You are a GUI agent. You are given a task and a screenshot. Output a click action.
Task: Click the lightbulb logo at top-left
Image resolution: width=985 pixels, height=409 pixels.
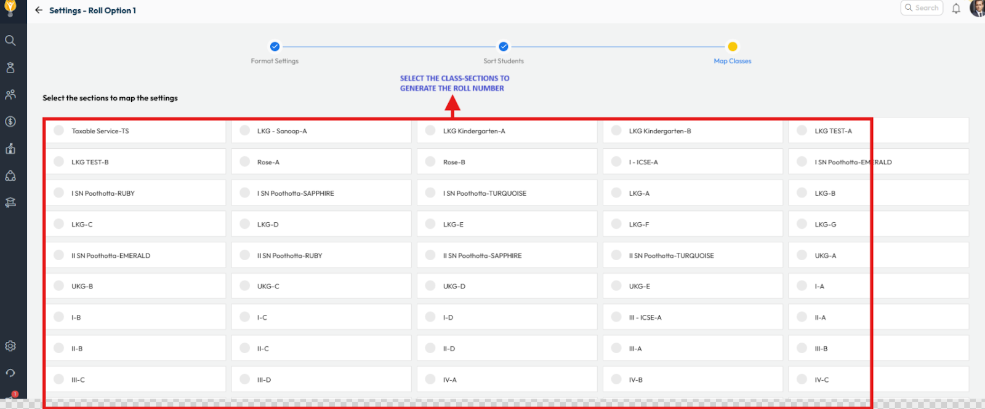point(10,8)
